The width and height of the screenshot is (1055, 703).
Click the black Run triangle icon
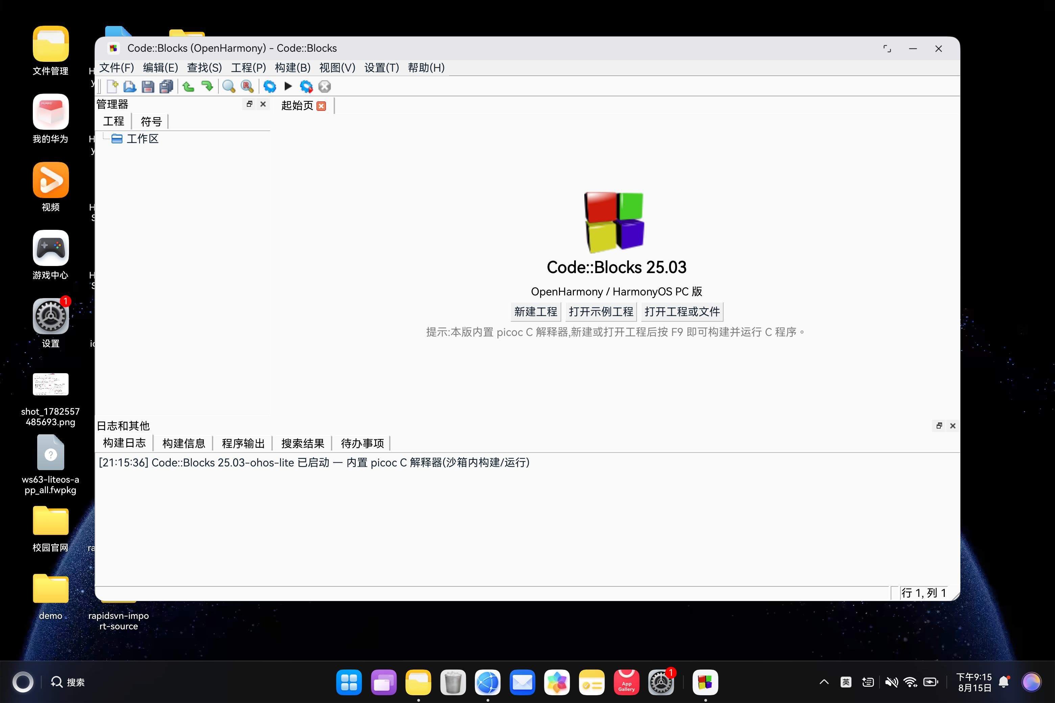point(288,86)
